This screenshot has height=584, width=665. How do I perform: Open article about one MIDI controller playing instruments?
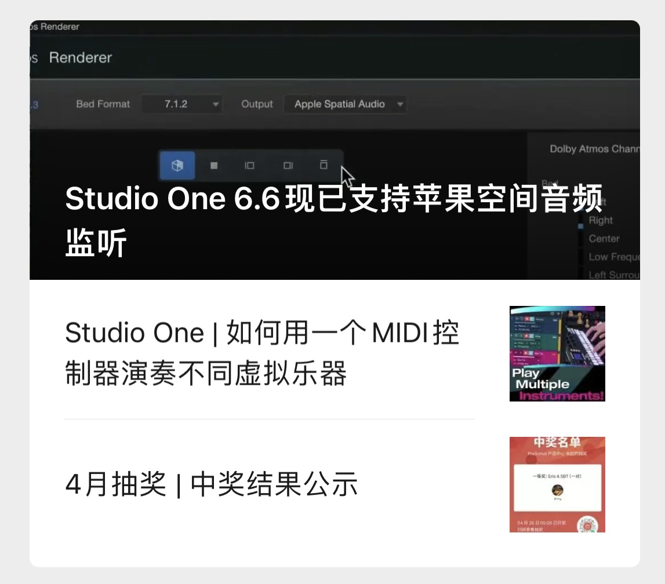click(x=262, y=353)
